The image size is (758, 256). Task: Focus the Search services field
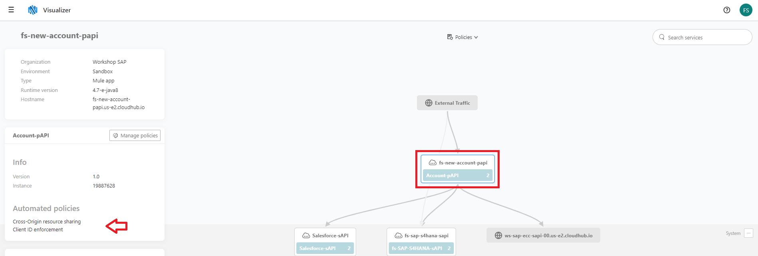coord(702,37)
